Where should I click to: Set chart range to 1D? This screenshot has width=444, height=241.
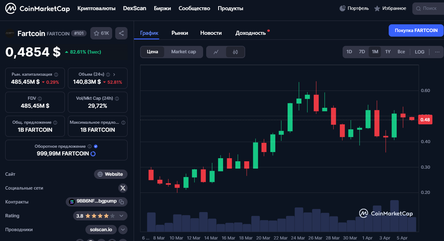click(x=349, y=52)
